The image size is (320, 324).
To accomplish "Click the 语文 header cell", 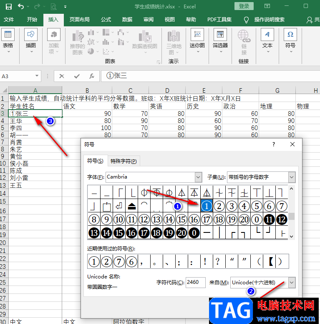I will [x=87, y=106].
